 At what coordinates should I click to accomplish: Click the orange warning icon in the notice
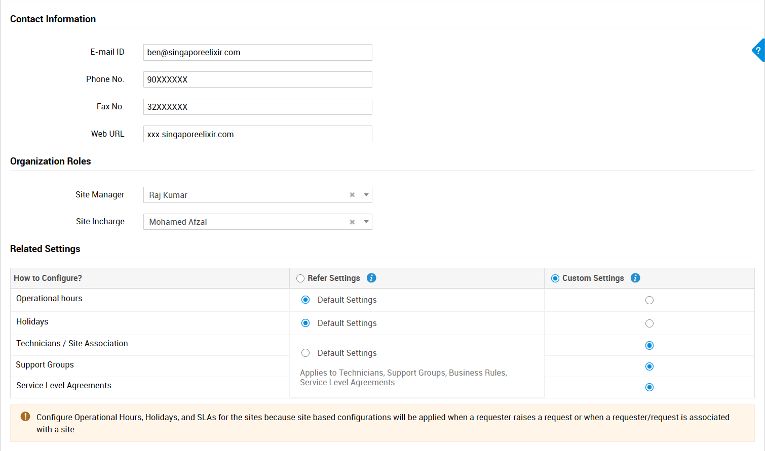(25, 417)
